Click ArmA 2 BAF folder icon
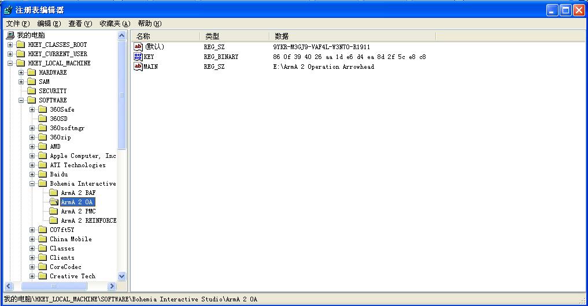 [54, 193]
